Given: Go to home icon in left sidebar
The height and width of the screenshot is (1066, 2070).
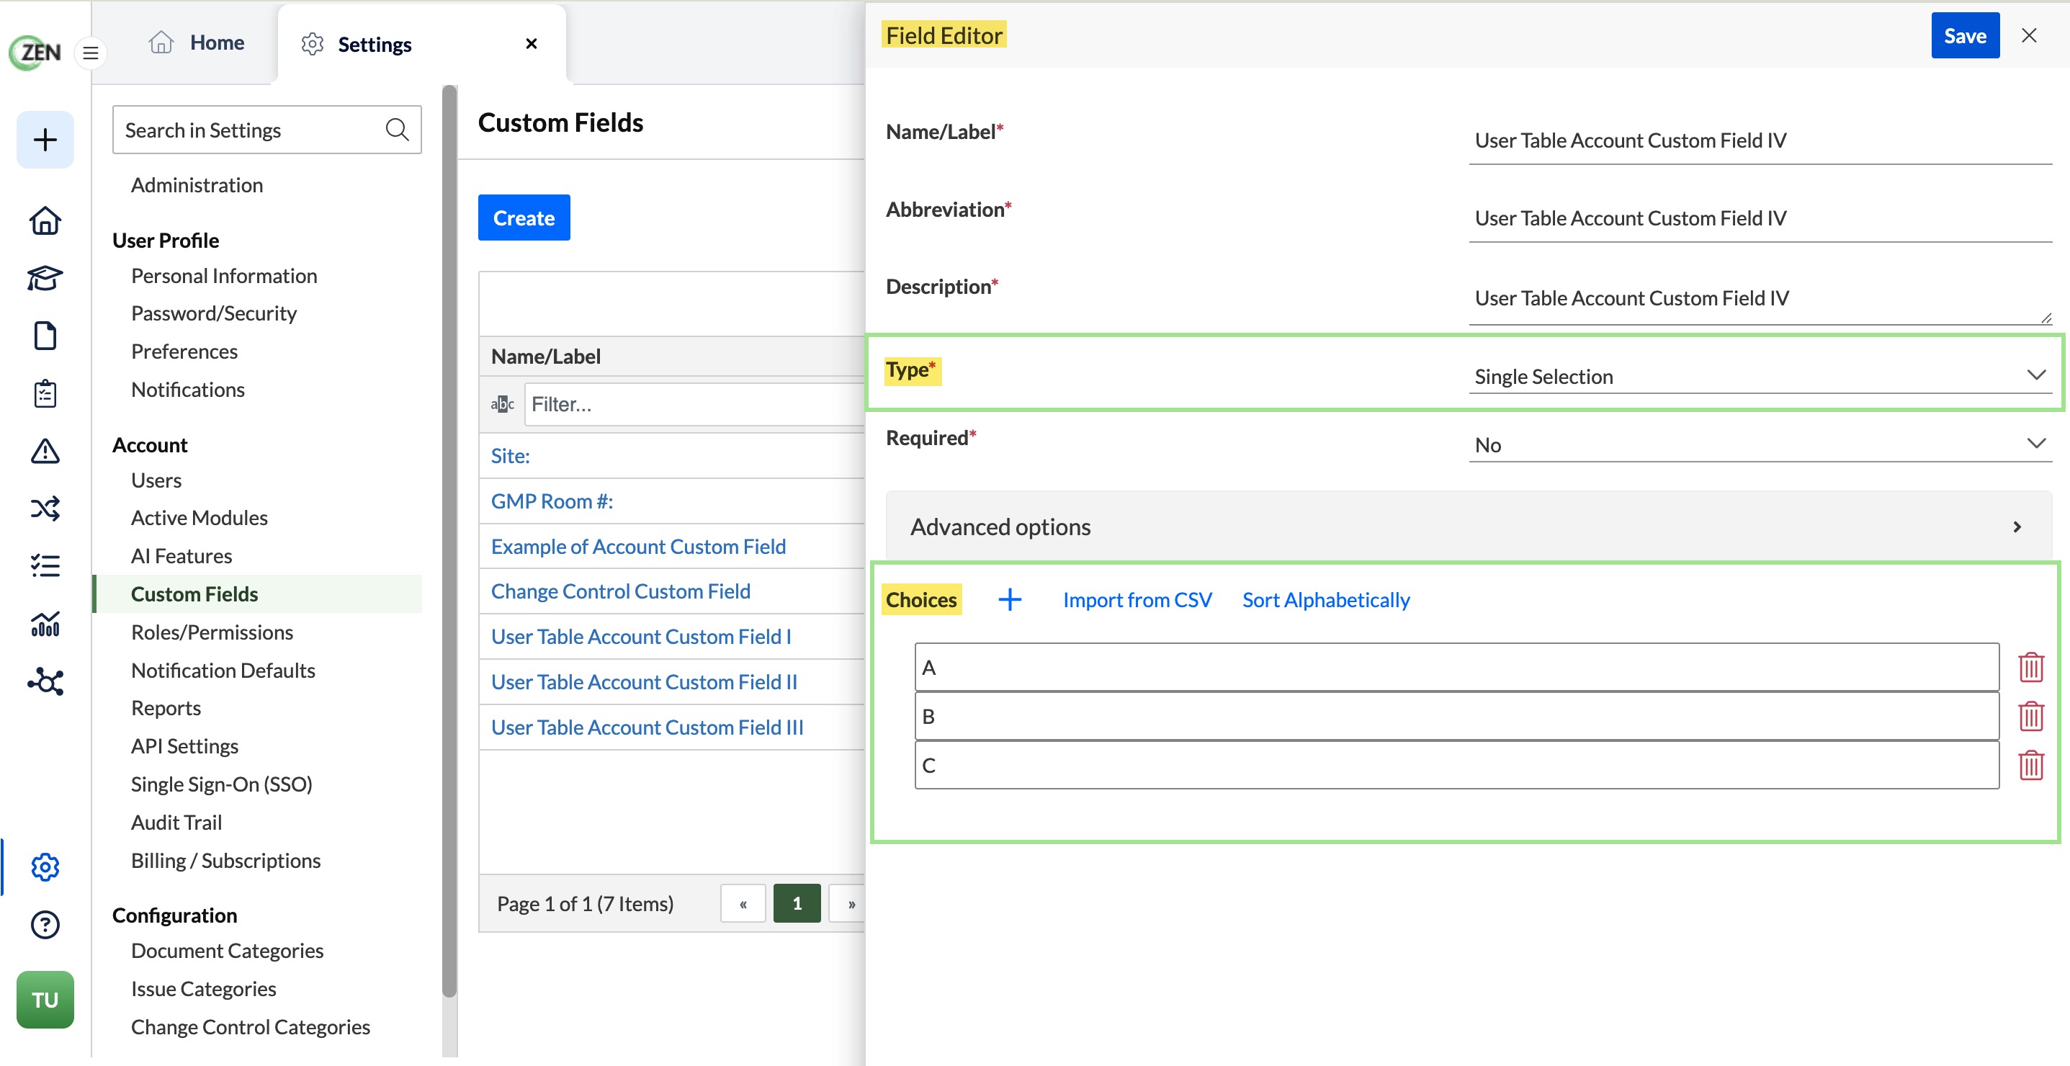Looking at the screenshot, I should (x=45, y=221).
